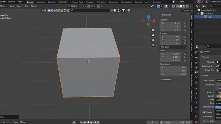
Task: Open Tool properties tab icon
Action: pyautogui.click(x=196, y=52)
